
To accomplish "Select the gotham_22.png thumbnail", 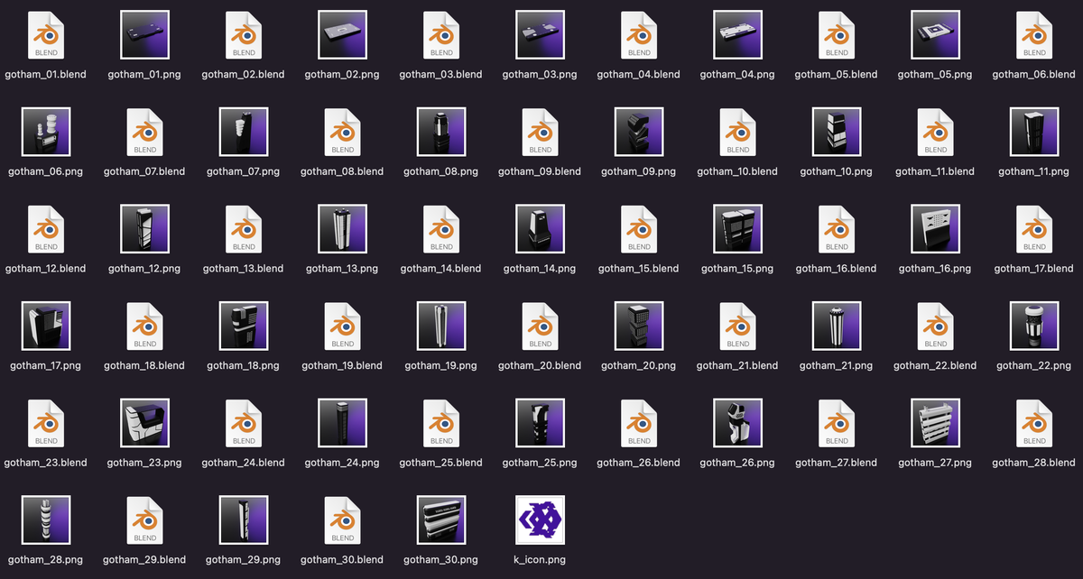I will [x=1033, y=326].
